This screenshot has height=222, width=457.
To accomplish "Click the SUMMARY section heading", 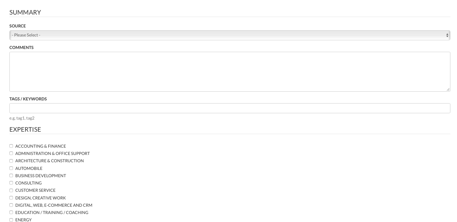I will (25, 12).
